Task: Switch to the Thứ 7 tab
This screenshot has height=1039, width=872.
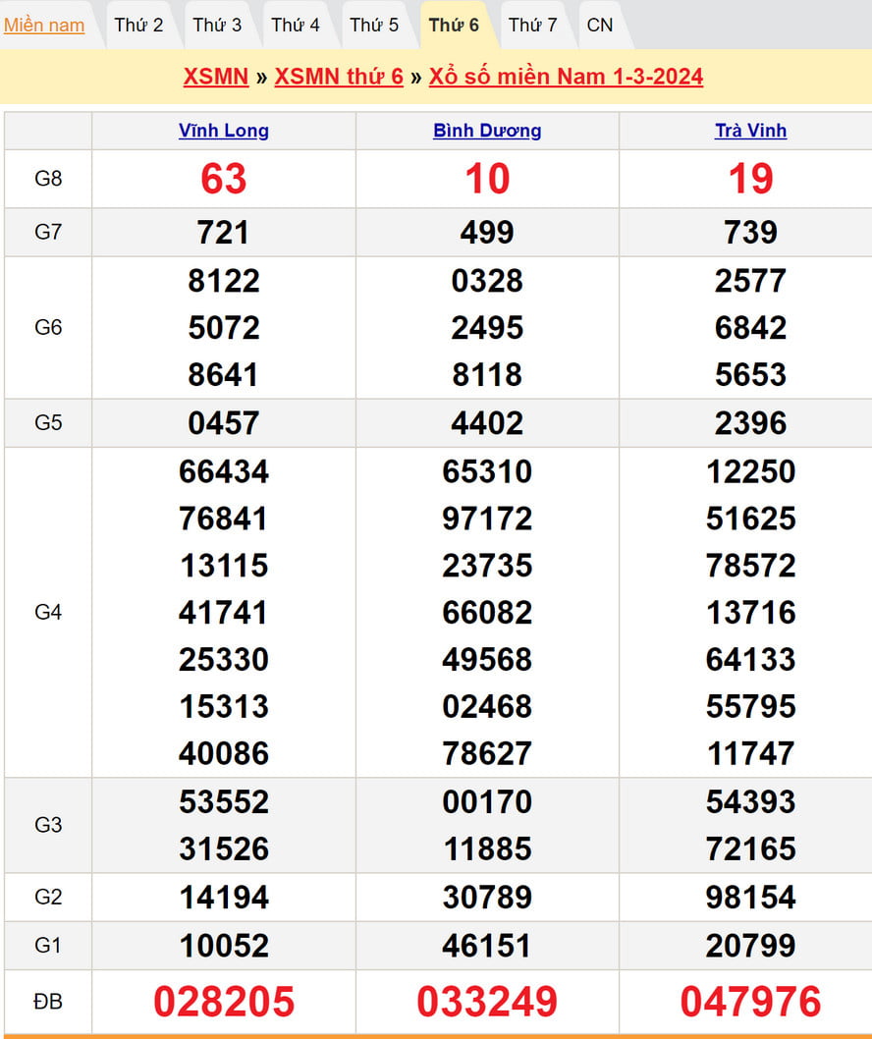Action: (x=532, y=26)
